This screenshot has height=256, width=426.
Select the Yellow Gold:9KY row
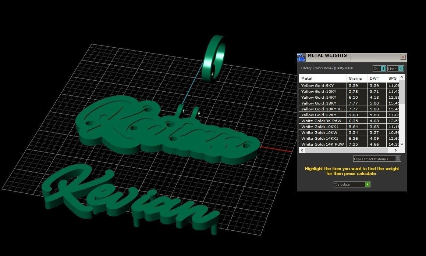point(349,85)
